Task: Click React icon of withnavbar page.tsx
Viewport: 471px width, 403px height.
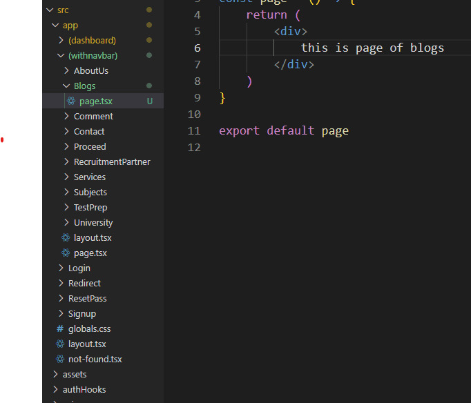Action: (66, 253)
